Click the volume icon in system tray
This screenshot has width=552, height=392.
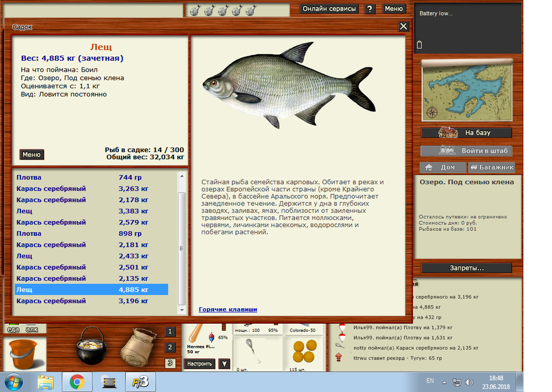pos(469,382)
